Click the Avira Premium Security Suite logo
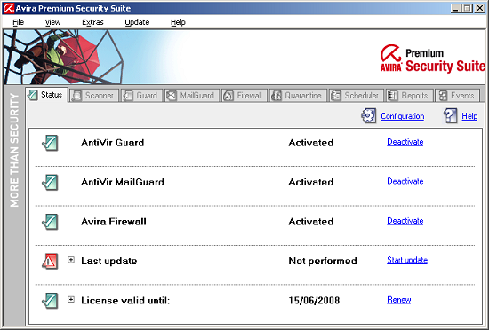 point(433,59)
